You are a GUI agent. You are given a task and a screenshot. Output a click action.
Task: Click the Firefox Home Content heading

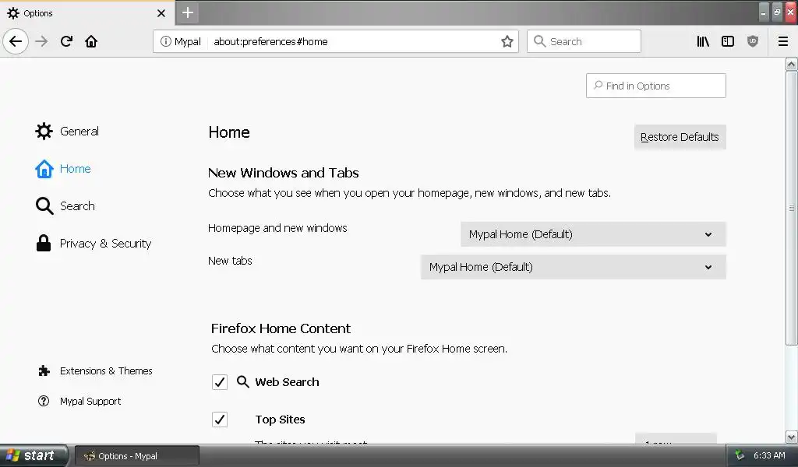(x=281, y=328)
